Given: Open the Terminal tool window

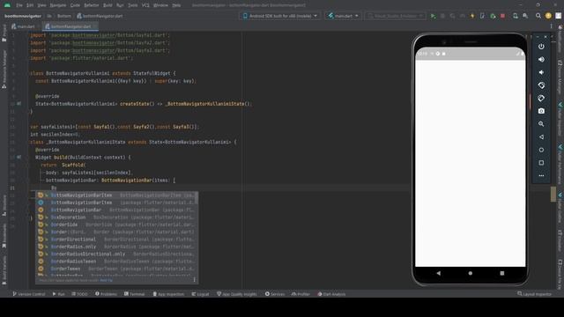Looking at the screenshot, I should (x=135, y=294).
